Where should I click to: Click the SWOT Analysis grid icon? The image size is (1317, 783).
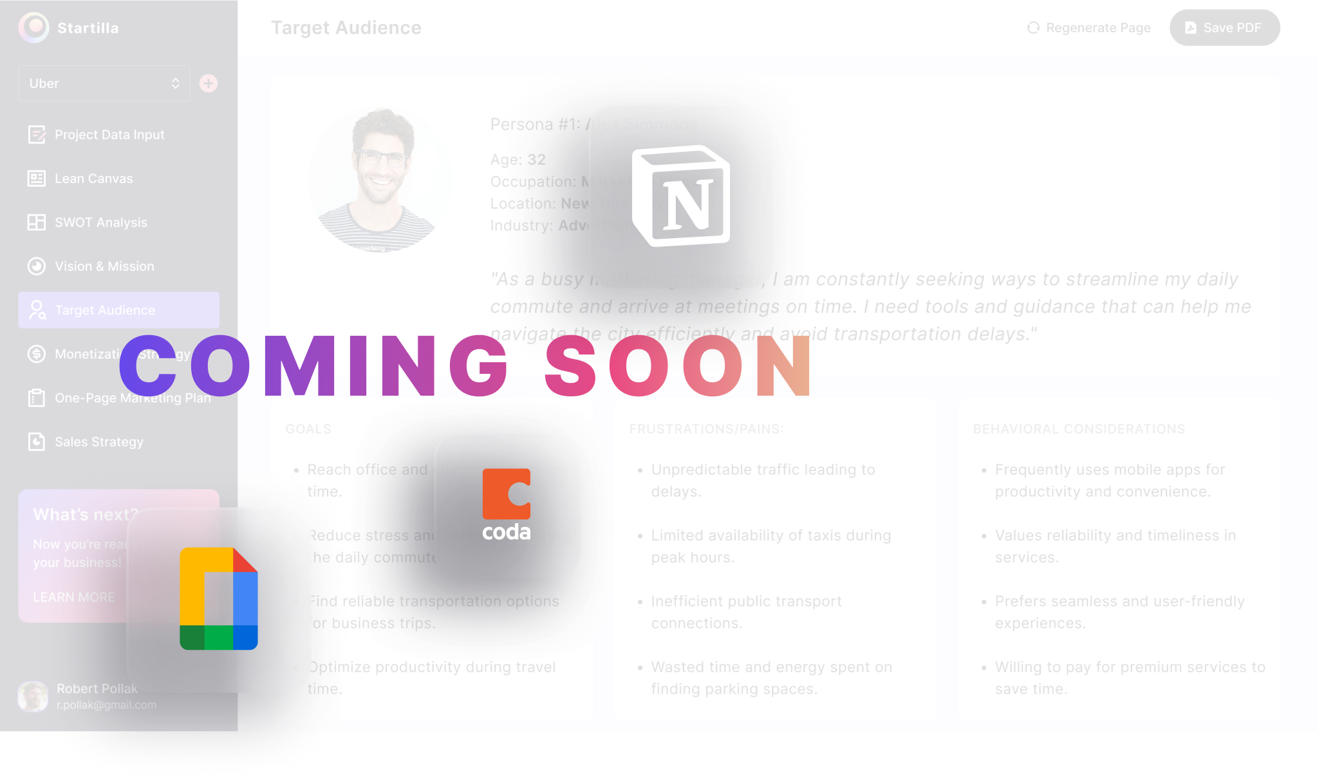tap(37, 223)
